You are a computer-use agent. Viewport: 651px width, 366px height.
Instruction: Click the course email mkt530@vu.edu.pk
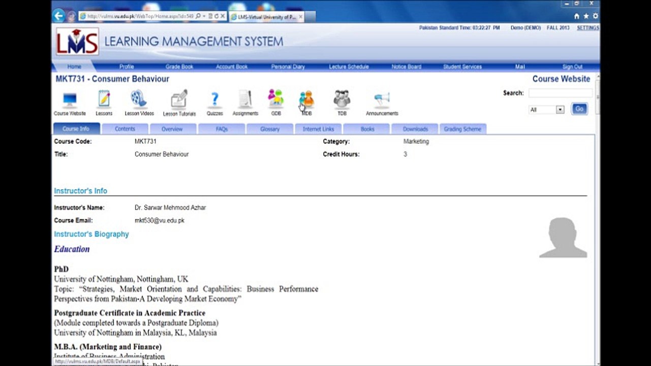point(159,221)
